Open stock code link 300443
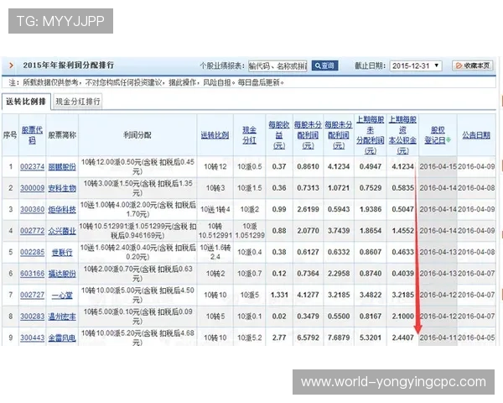 click(x=32, y=338)
